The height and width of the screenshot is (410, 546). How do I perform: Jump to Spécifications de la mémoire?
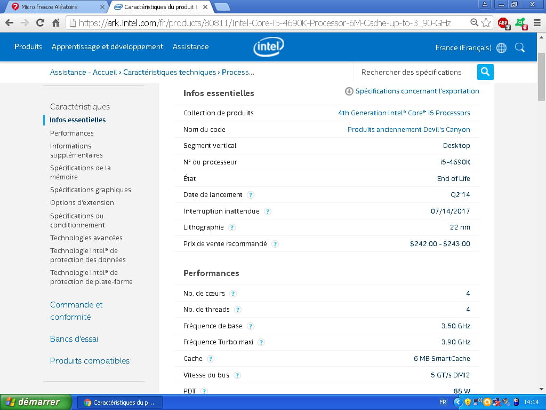coord(81,172)
